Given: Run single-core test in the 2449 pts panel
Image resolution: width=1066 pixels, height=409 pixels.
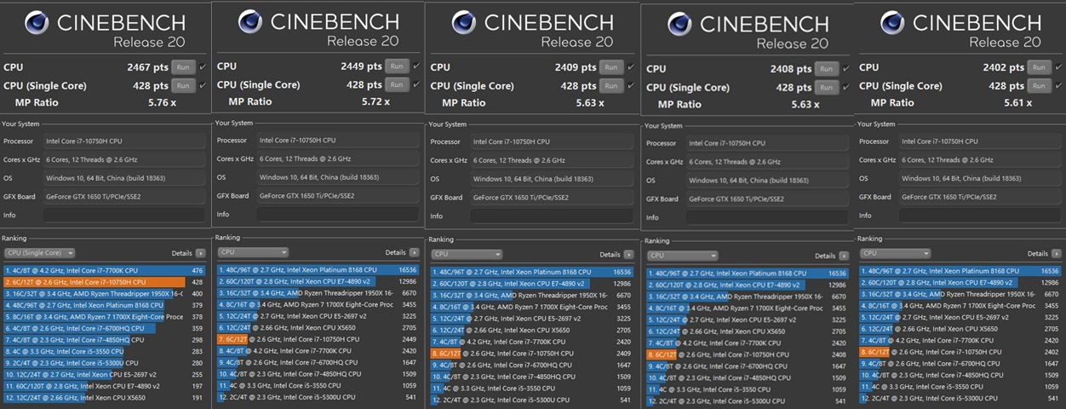Looking at the screenshot, I should coord(396,84).
